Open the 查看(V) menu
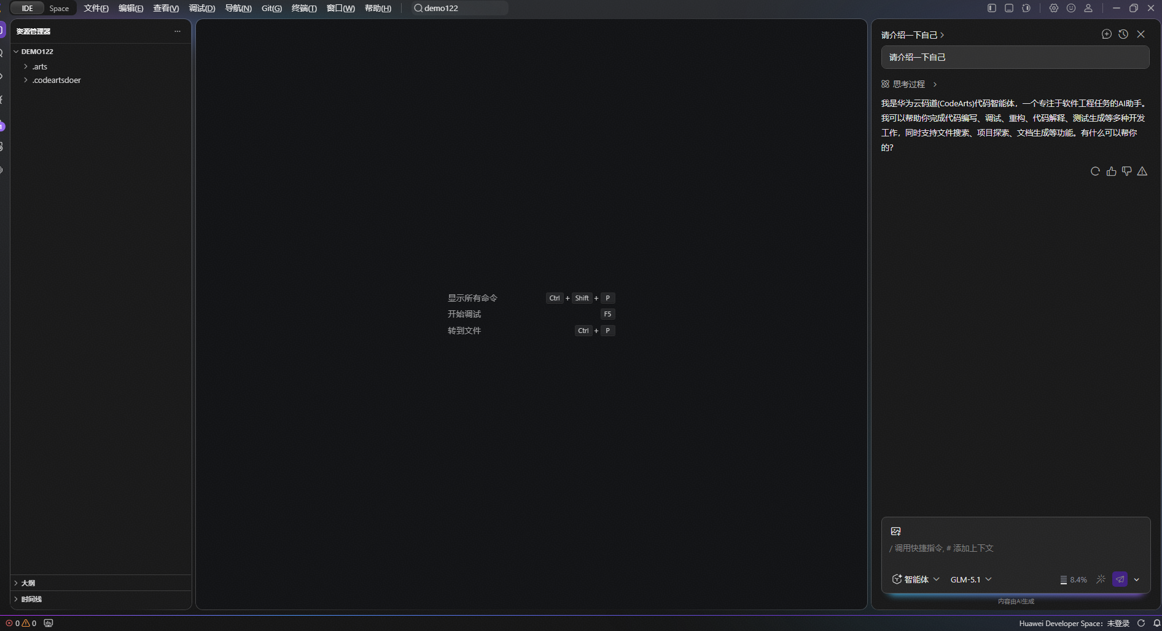This screenshot has height=631, width=1162. 166,8
